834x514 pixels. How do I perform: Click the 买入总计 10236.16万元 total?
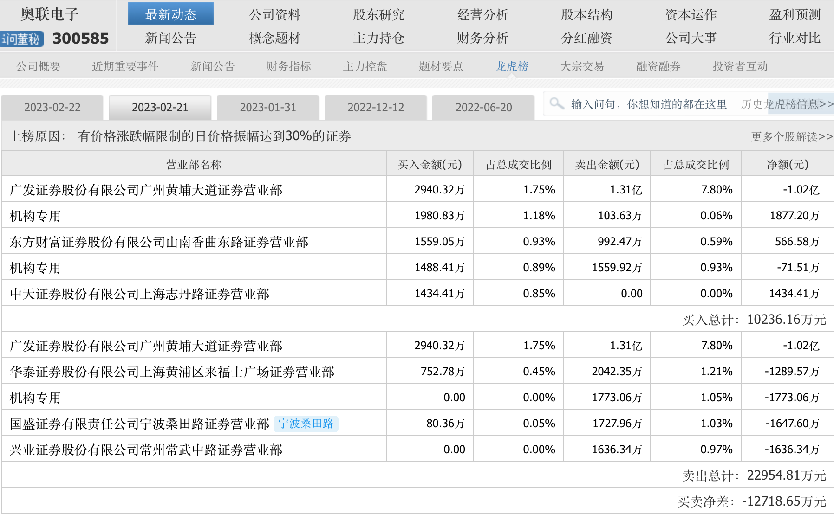pyautogui.click(x=754, y=320)
